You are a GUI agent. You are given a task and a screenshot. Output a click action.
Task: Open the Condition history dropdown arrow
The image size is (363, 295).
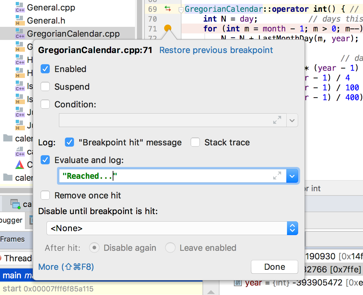coord(292,120)
